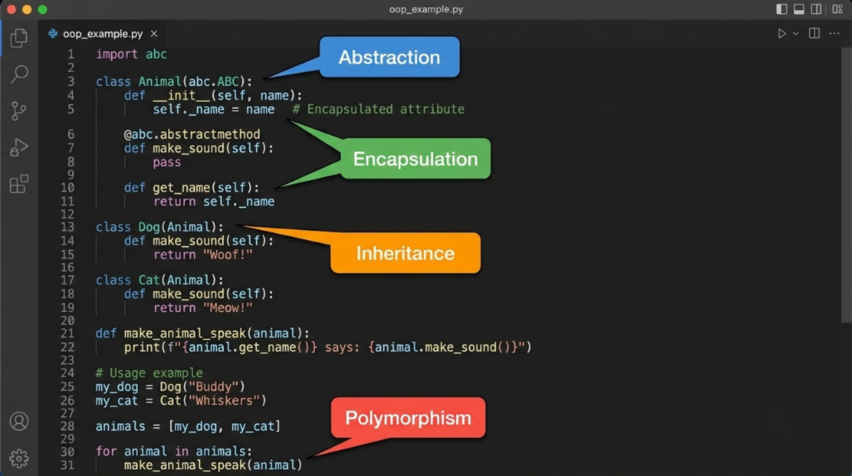Screen dimensions: 852x476
Task: Click the green zoom window button
Action: 43,9
